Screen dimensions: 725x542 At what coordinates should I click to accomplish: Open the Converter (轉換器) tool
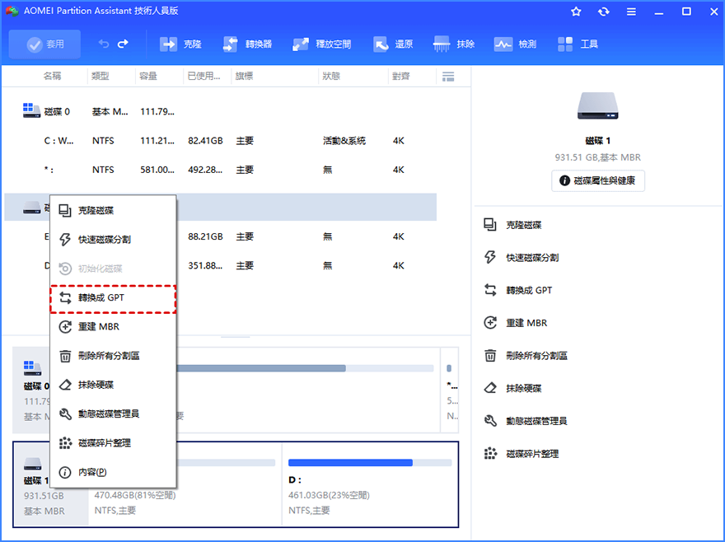(x=247, y=44)
